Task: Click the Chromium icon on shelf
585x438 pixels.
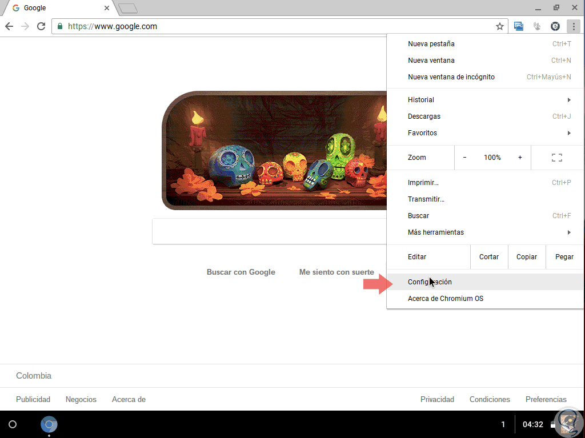Action: [49, 424]
